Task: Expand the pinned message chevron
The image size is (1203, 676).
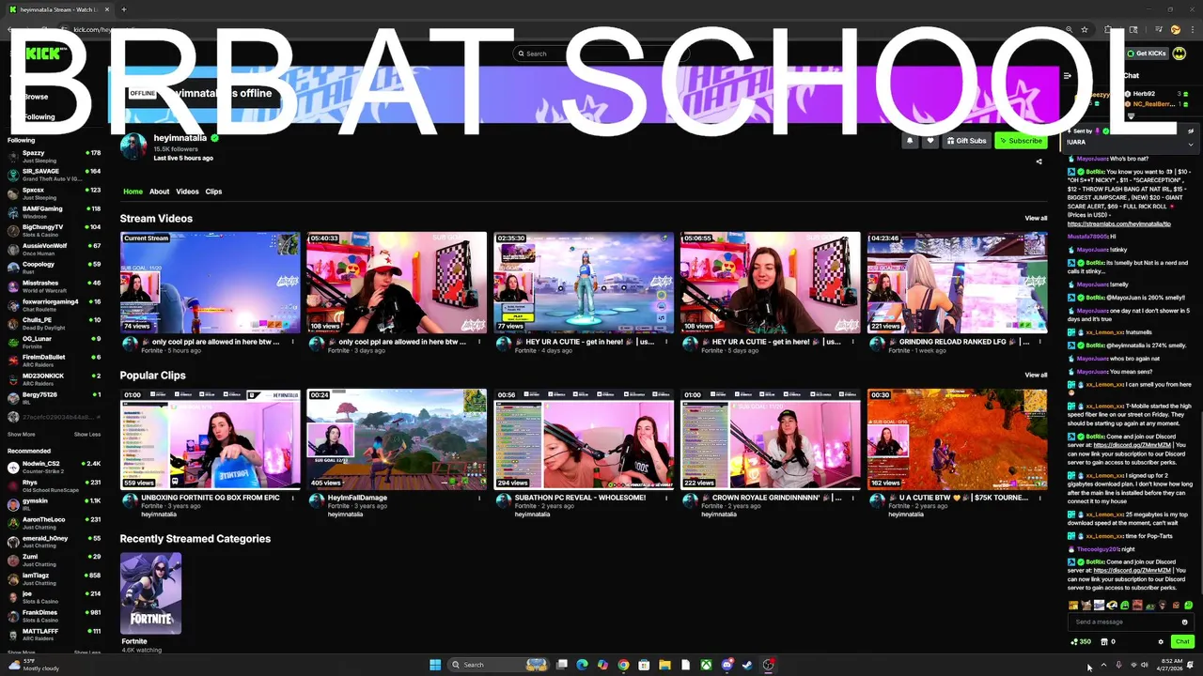Action: click(x=1191, y=144)
